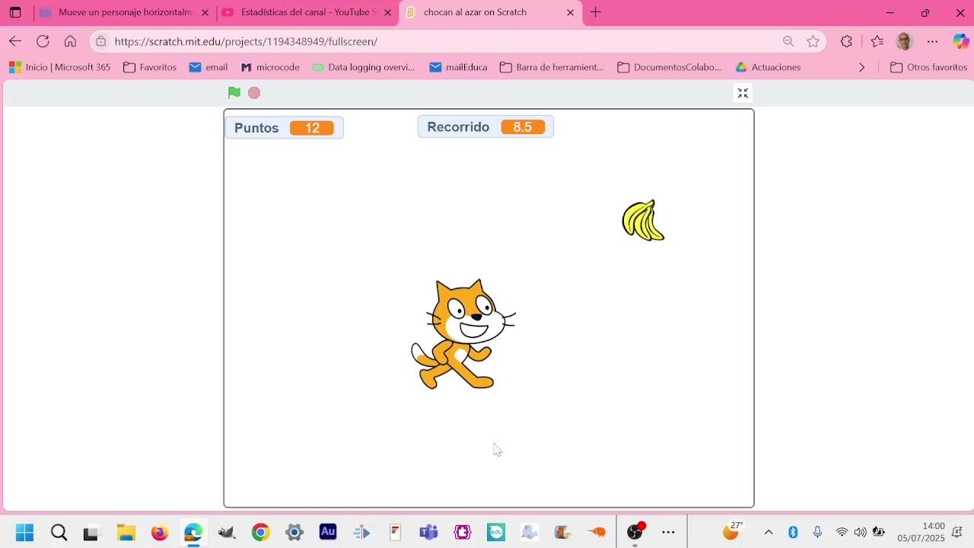Open GIMP from the taskbar
Viewport: 974px width, 548px height.
[227, 532]
